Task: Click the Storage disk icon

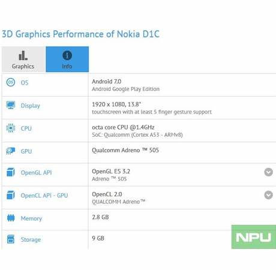Action: pos(11,239)
